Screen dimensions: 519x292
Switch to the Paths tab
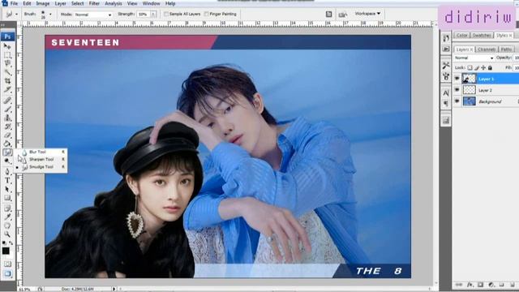[506, 49]
